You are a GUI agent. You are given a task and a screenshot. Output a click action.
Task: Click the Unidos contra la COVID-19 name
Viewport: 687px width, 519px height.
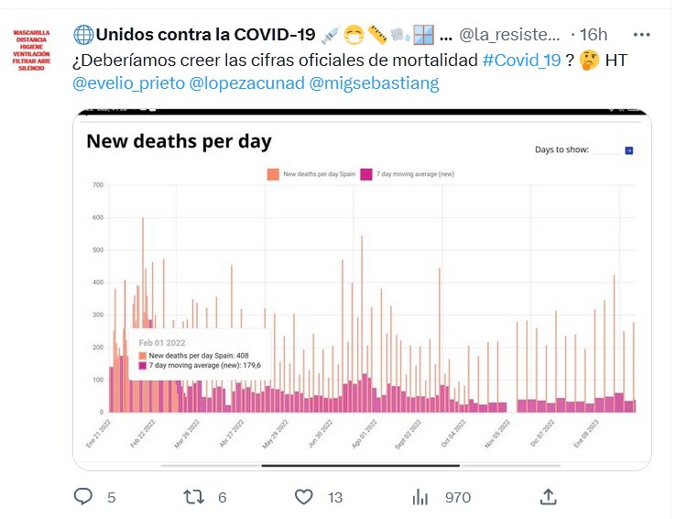coord(206,35)
